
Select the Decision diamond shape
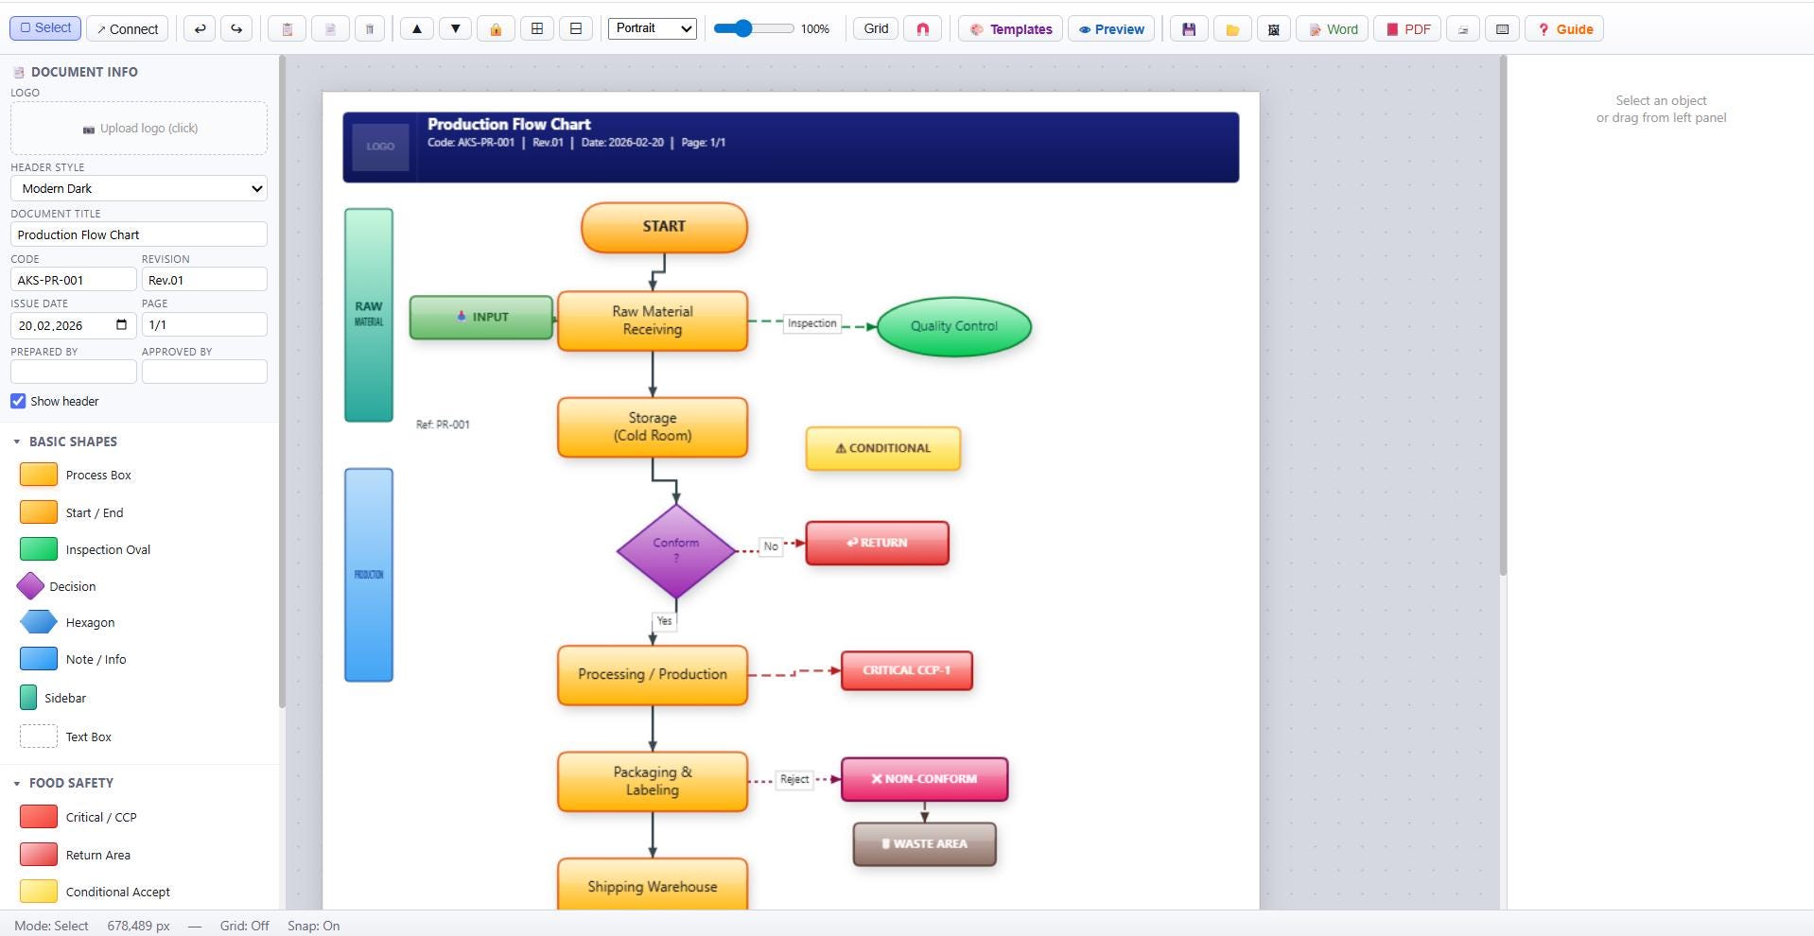coord(57,586)
